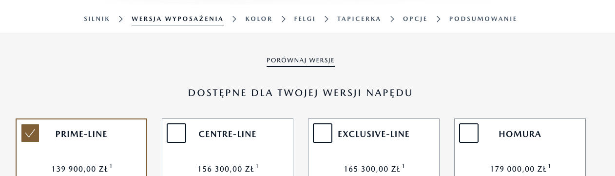Click the chevron before Tapicerka
This screenshot has width=615, height=176.
coord(327,19)
